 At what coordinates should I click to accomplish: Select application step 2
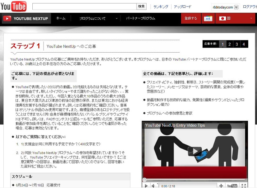230,44
